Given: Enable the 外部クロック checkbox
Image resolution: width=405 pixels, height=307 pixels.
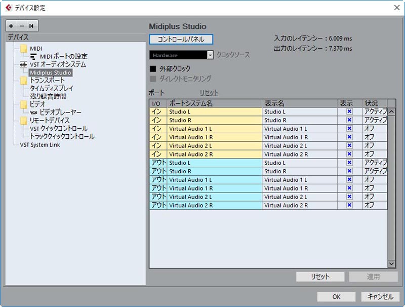Looking at the screenshot, I should pos(153,68).
